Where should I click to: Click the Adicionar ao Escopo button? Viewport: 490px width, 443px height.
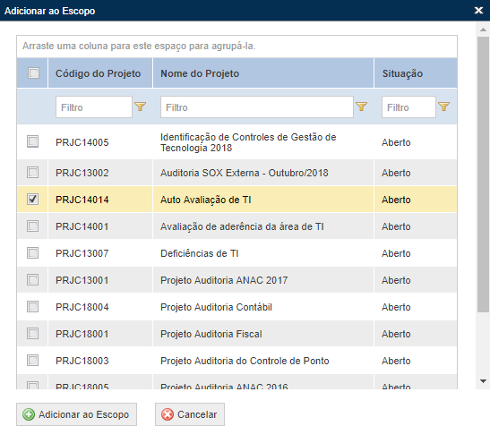pyautogui.click(x=76, y=414)
